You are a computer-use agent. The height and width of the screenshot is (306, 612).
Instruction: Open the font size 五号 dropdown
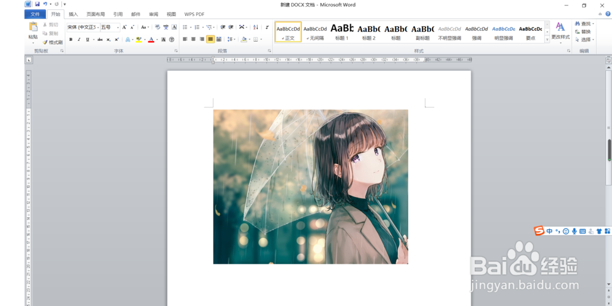pos(118,28)
